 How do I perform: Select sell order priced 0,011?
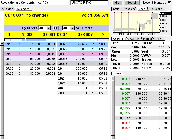point(83,73)
